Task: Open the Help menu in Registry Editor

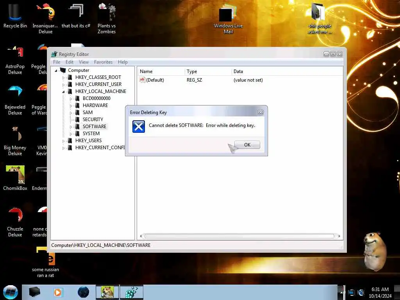Action: coord(123,62)
